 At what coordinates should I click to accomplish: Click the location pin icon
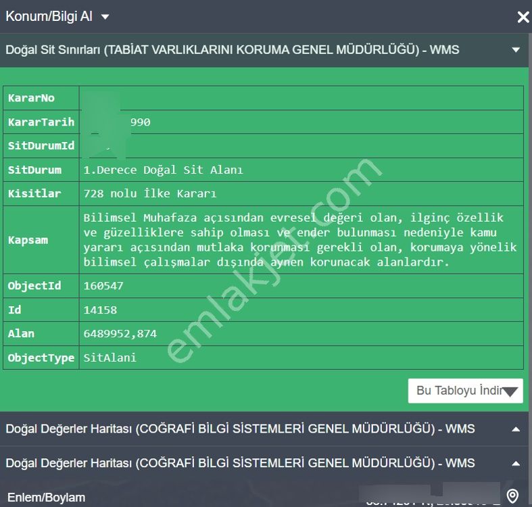click(512, 497)
